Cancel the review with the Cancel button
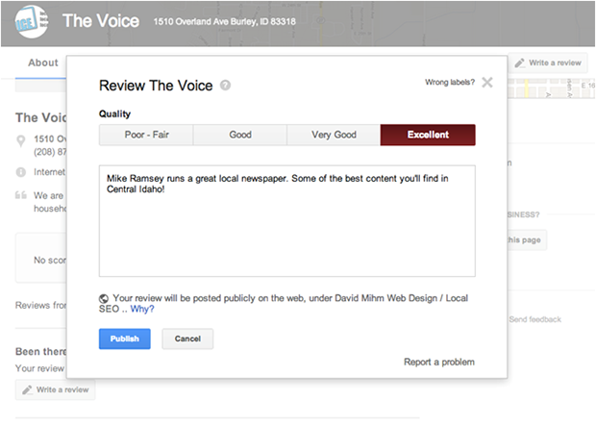 click(x=187, y=339)
